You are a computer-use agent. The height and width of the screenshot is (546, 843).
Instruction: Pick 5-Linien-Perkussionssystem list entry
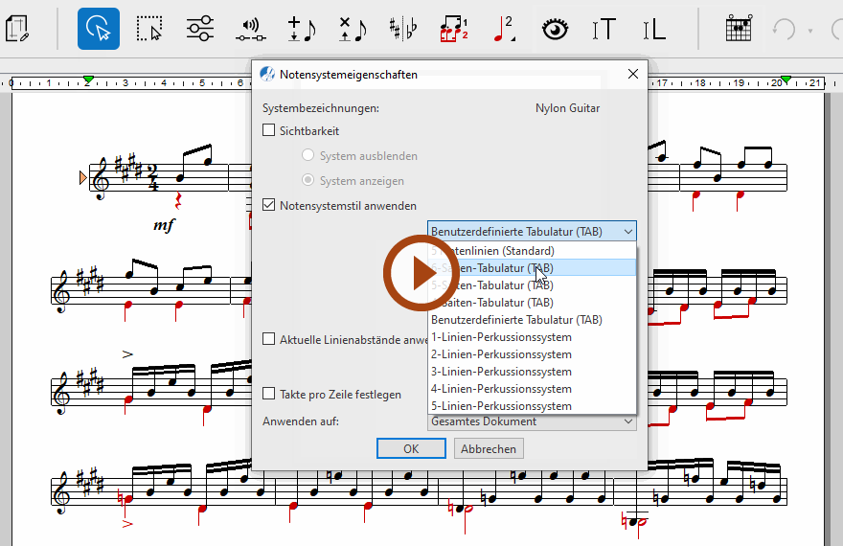(x=501, y=406)
